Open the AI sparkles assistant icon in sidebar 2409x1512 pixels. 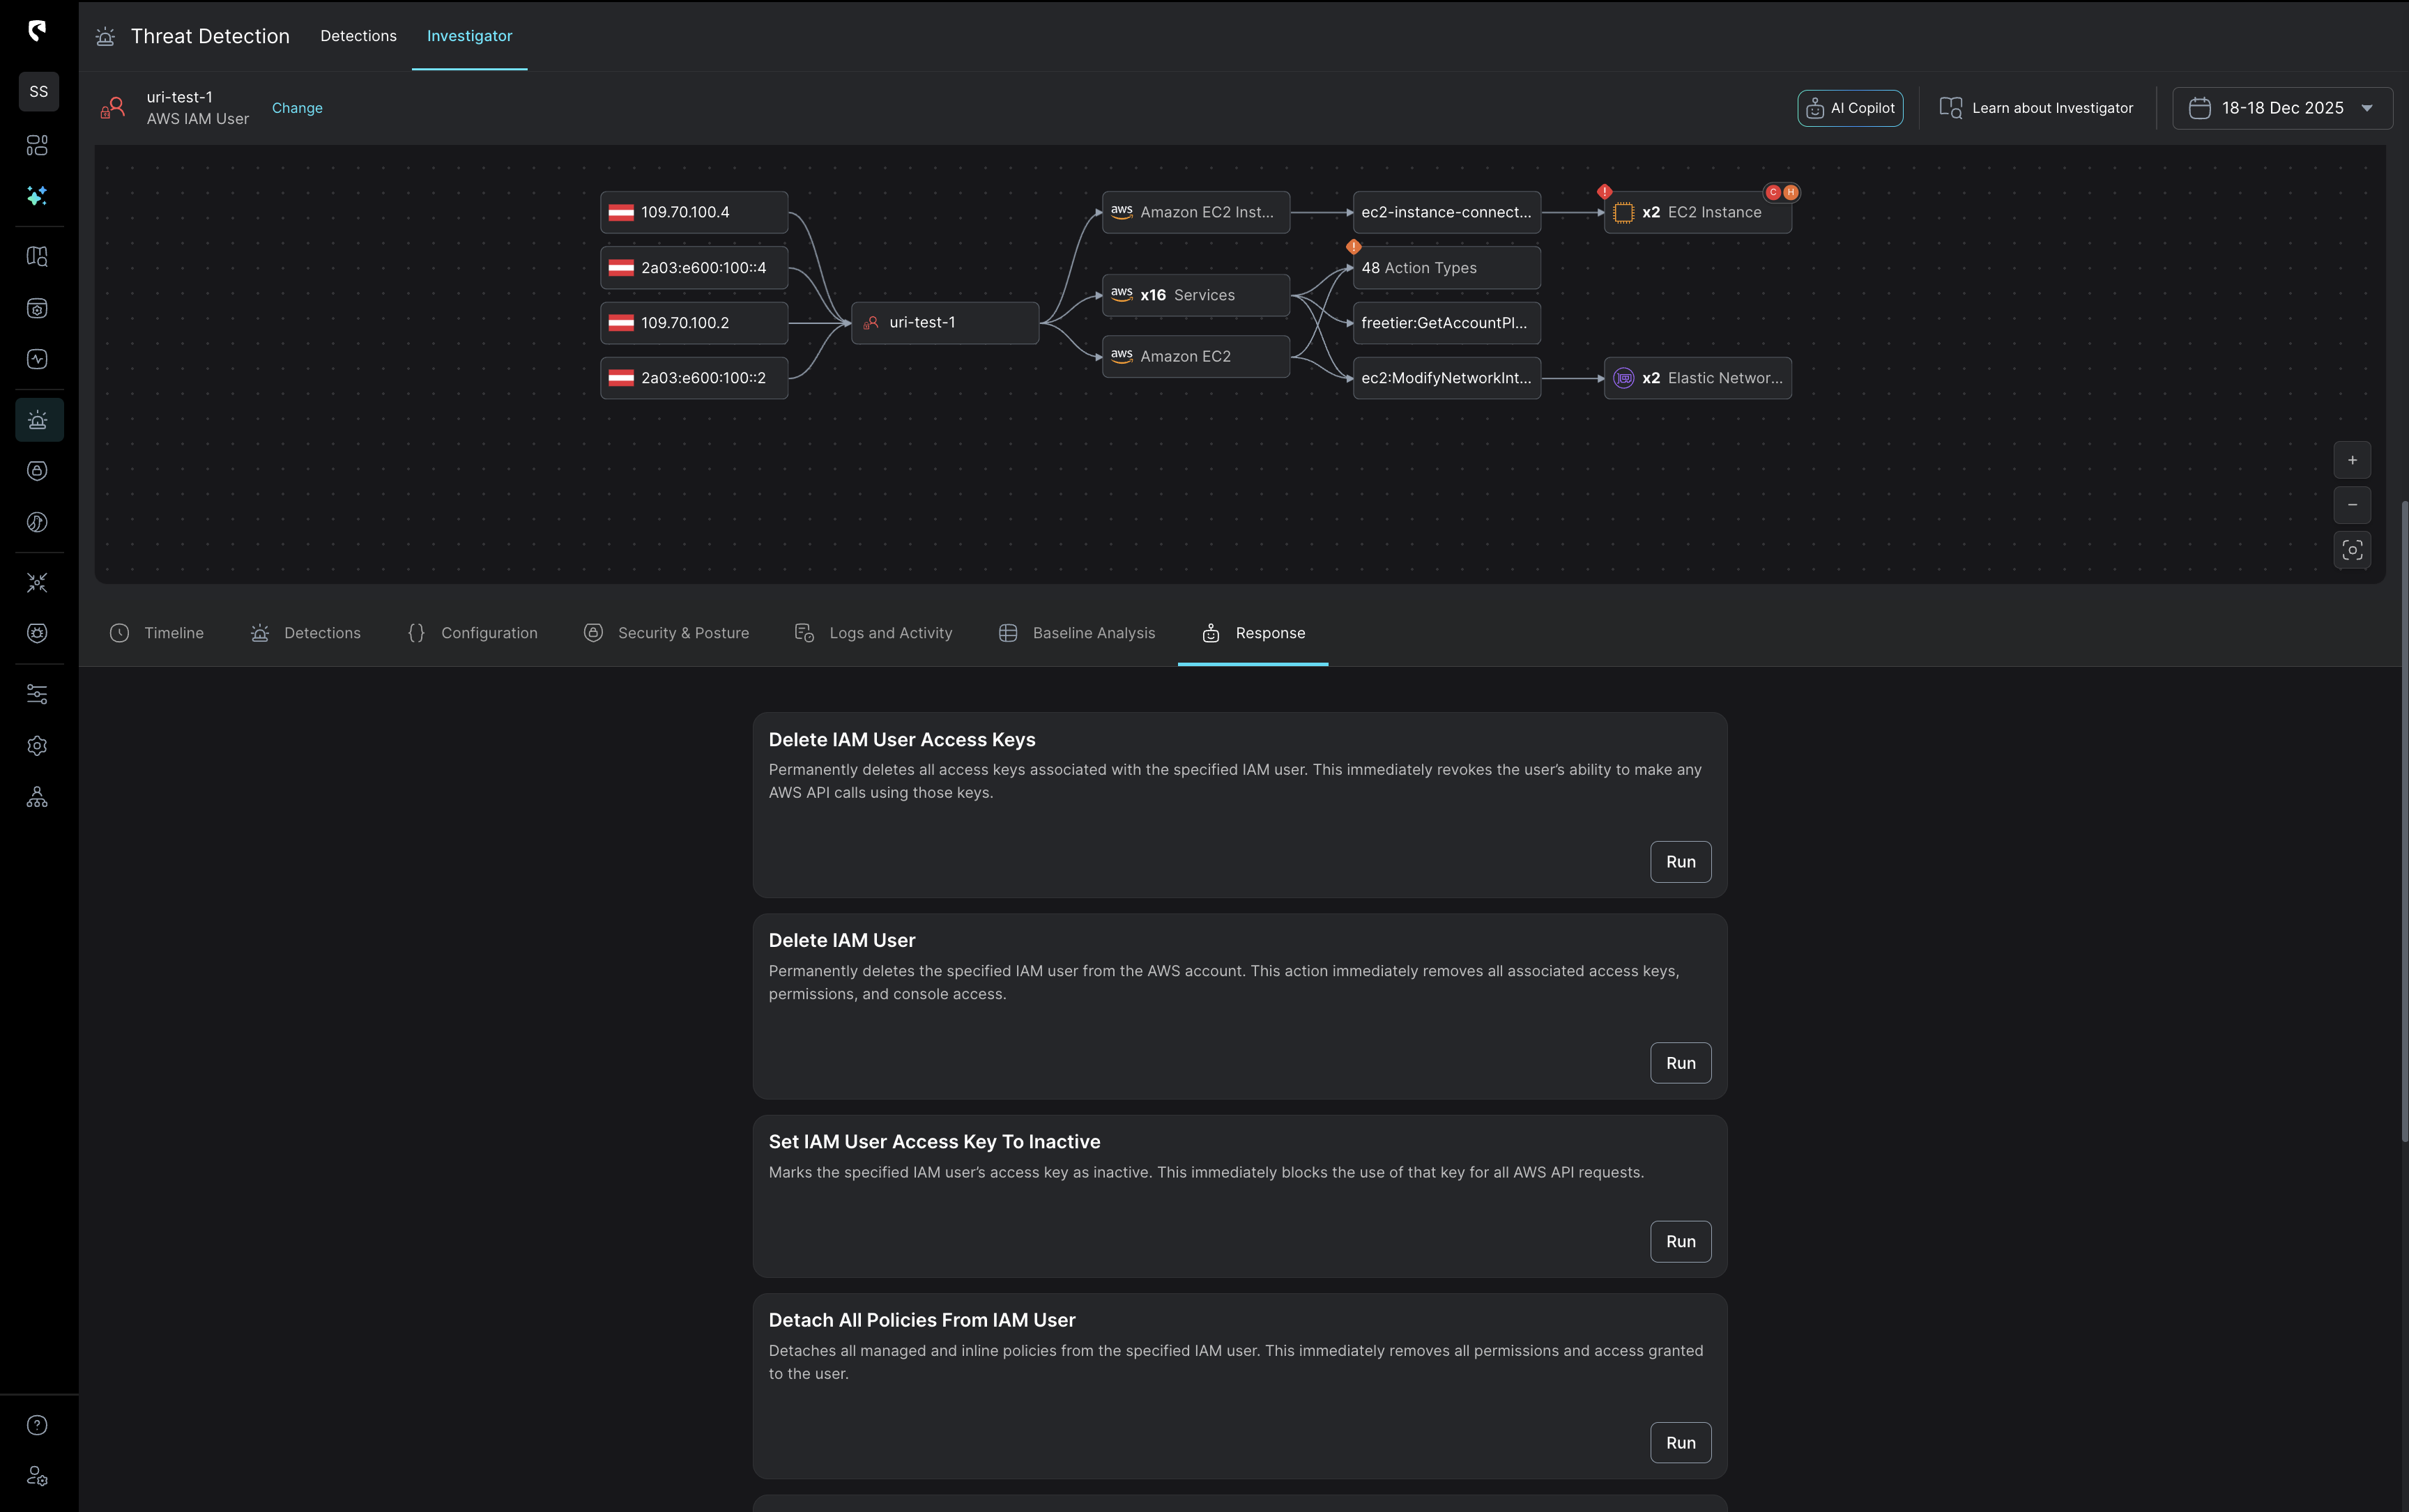(x=38, y=196)
